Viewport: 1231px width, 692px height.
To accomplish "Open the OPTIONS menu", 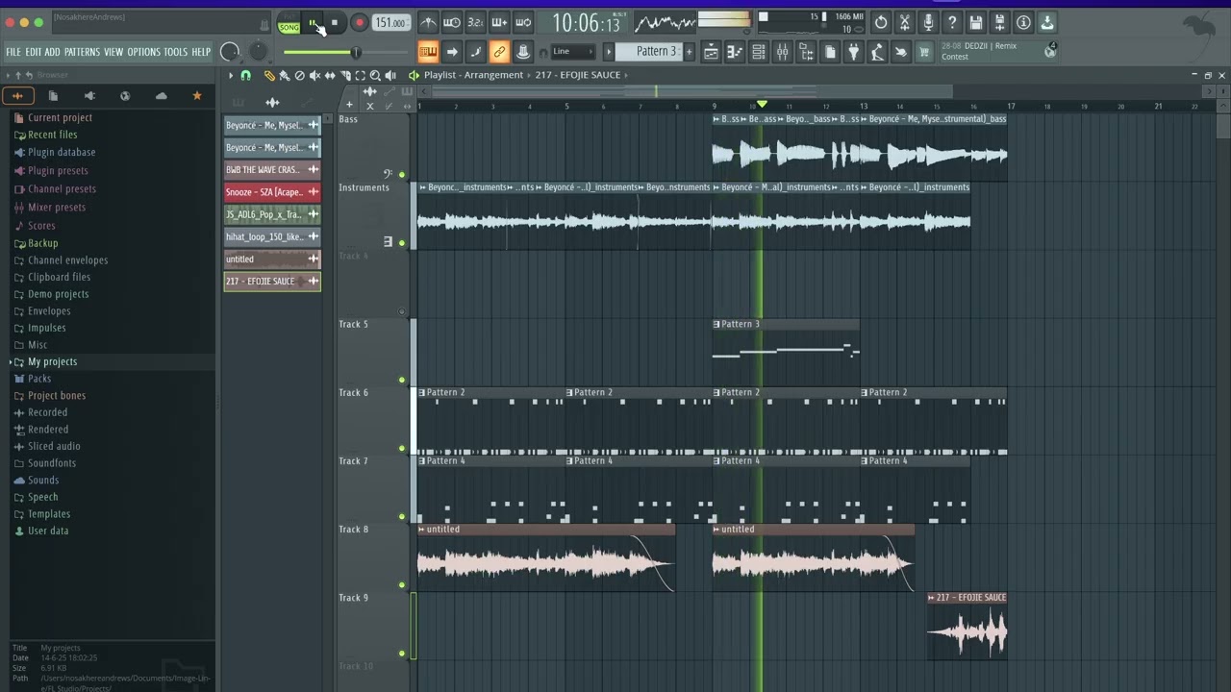I will [x=143, y=52].
